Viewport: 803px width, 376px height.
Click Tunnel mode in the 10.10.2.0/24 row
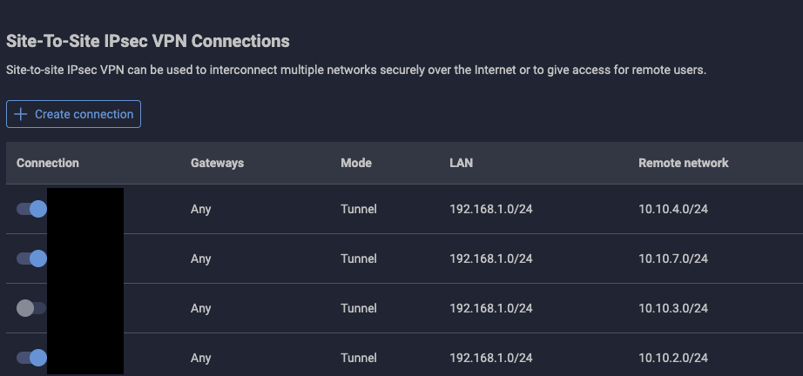click(x=359, y=358)
